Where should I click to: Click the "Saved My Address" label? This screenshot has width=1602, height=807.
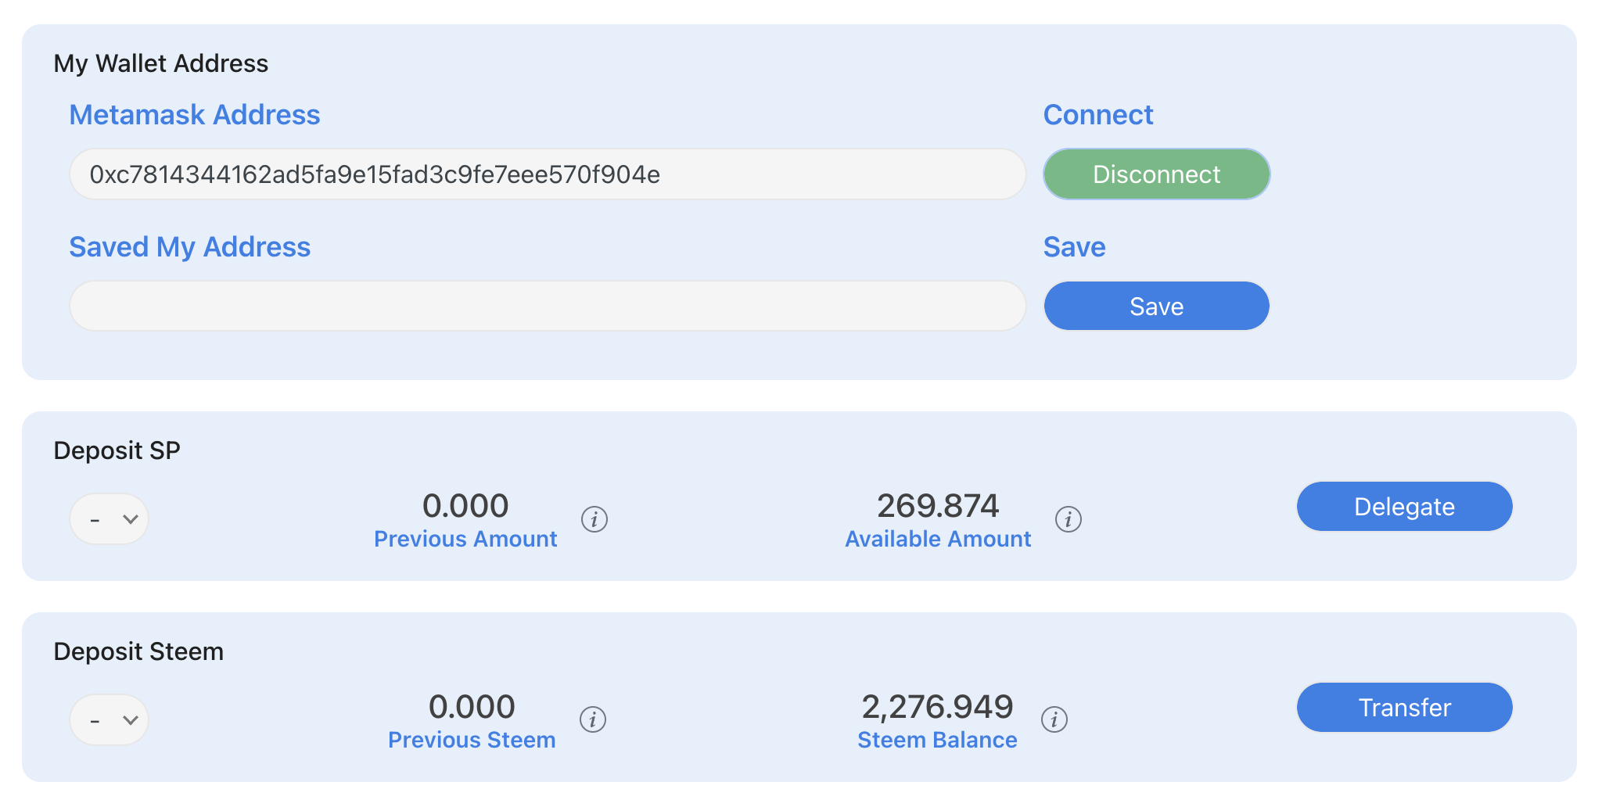pos(190,247)
